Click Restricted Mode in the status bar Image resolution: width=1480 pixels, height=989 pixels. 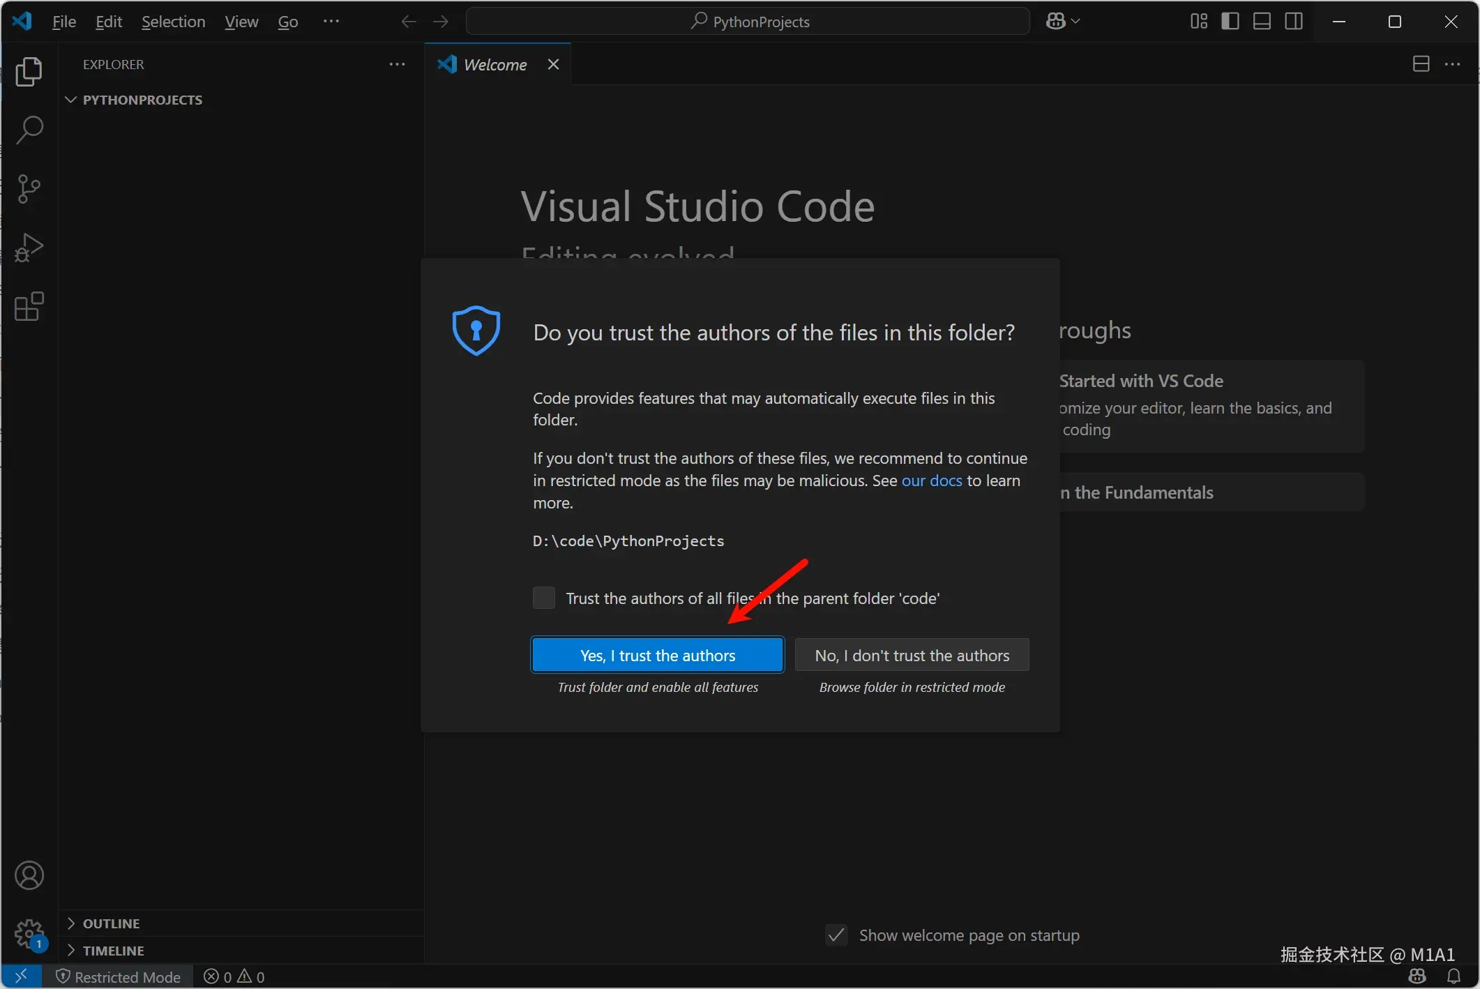point(118,976)
